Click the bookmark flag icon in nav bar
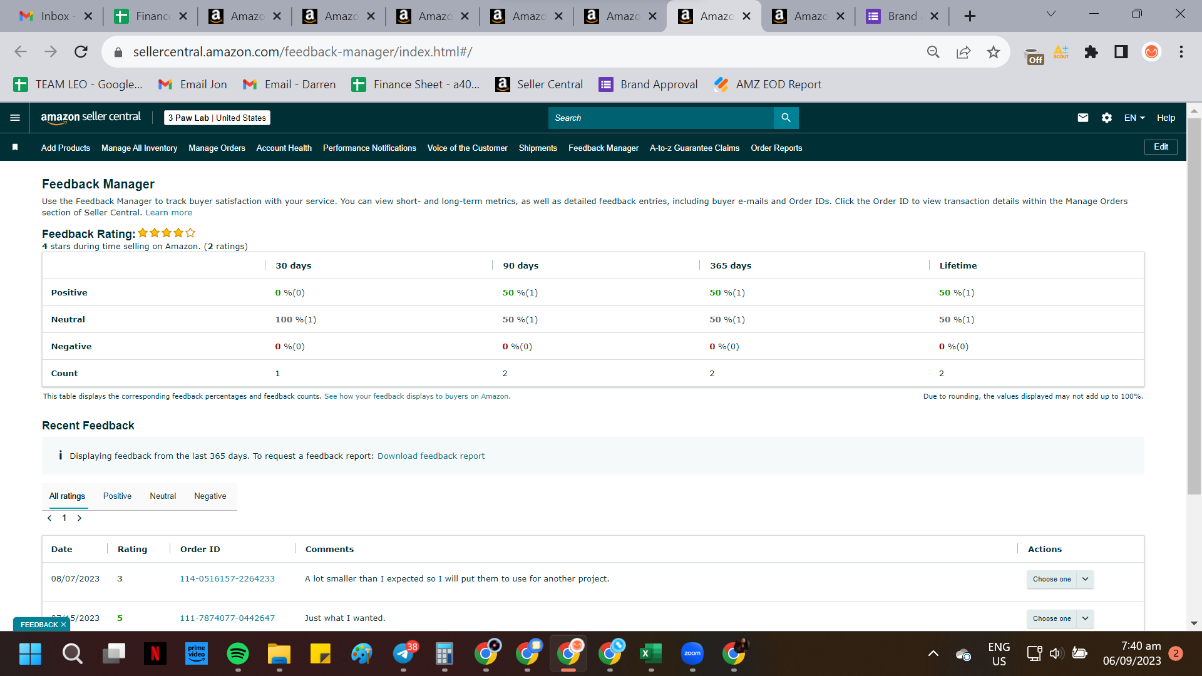1202x676 pixels. click(15, 147)
